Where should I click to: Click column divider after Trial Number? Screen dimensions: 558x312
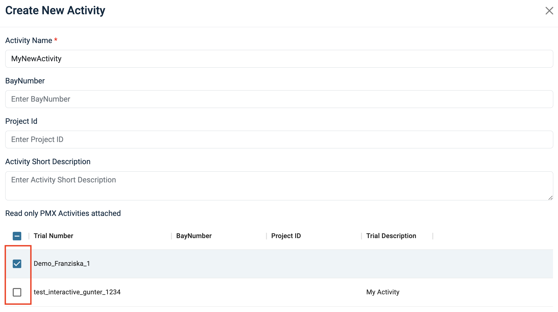(171, 236)
